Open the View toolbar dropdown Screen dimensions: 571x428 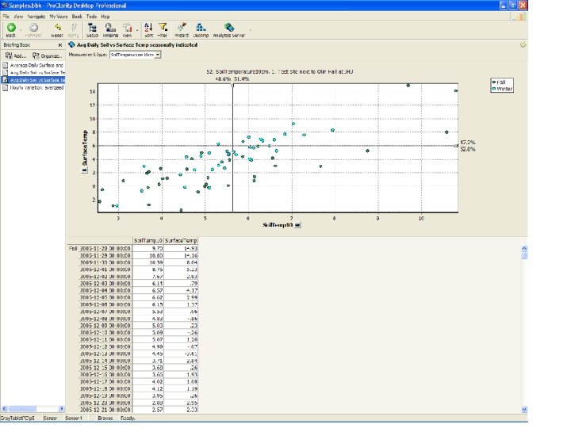pyautogui.click(x=128, y=29)
